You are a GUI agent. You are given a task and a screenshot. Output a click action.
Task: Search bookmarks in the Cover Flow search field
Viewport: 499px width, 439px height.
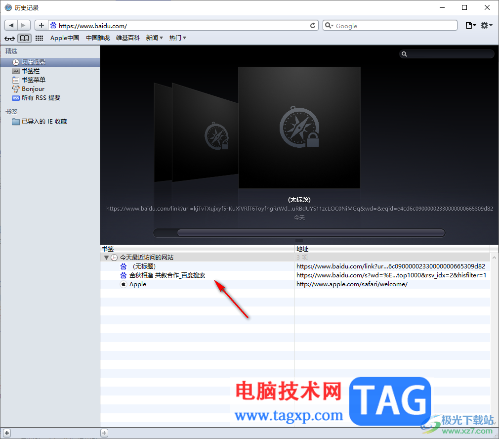pyautogui.click(x=447, y=54)
